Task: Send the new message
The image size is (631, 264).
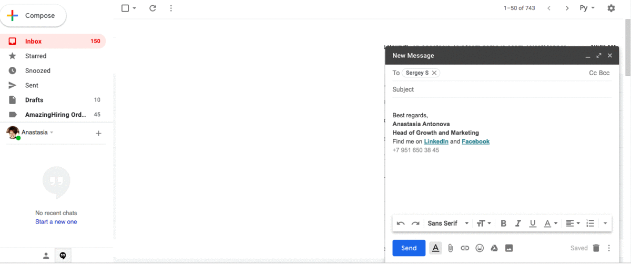Action: click(409, 248)
